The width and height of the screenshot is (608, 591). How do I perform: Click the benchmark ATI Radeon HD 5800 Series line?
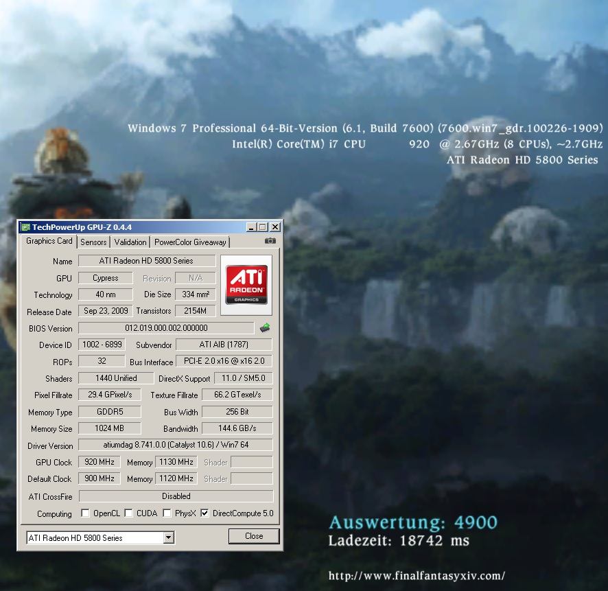pyautogui.click(x=522, y=160)
